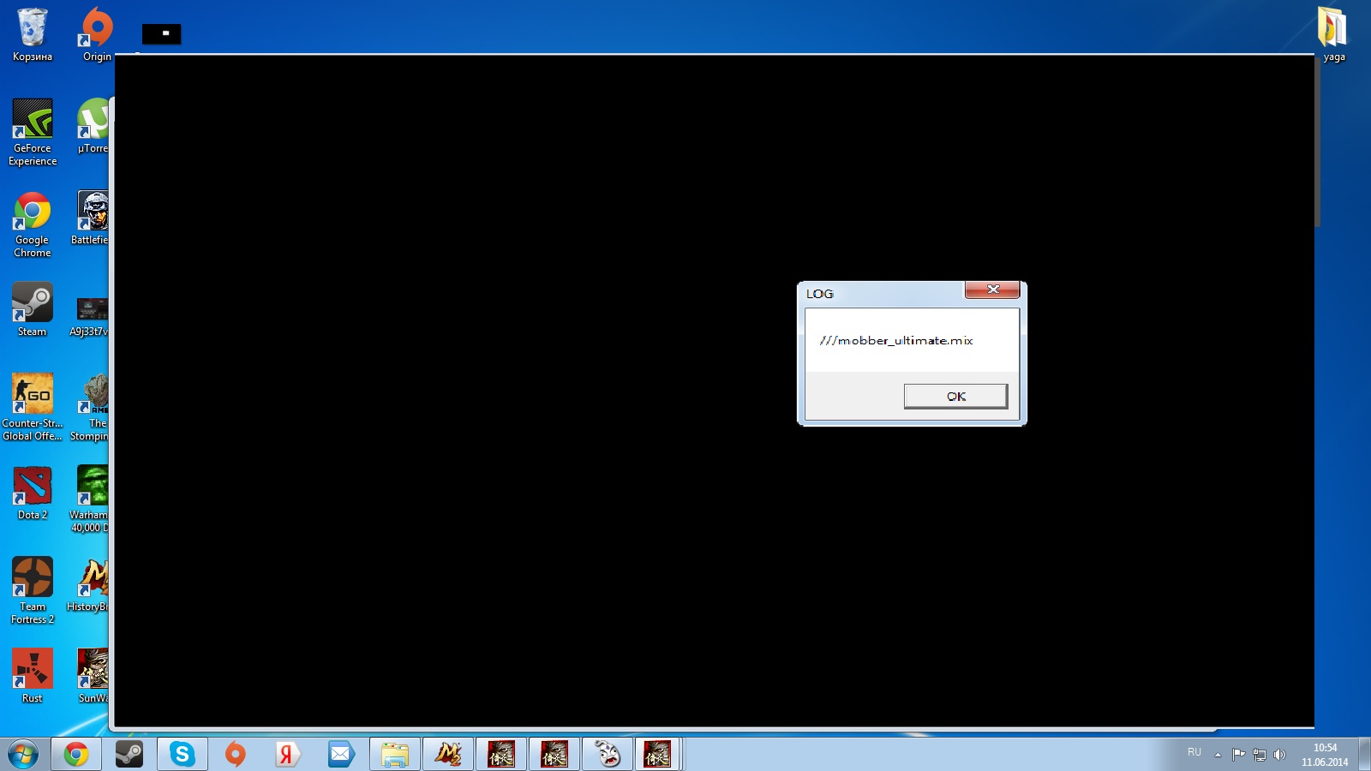Open Google Chrome desktop shortcut
1371x771 pixels.
click(33, 224)
